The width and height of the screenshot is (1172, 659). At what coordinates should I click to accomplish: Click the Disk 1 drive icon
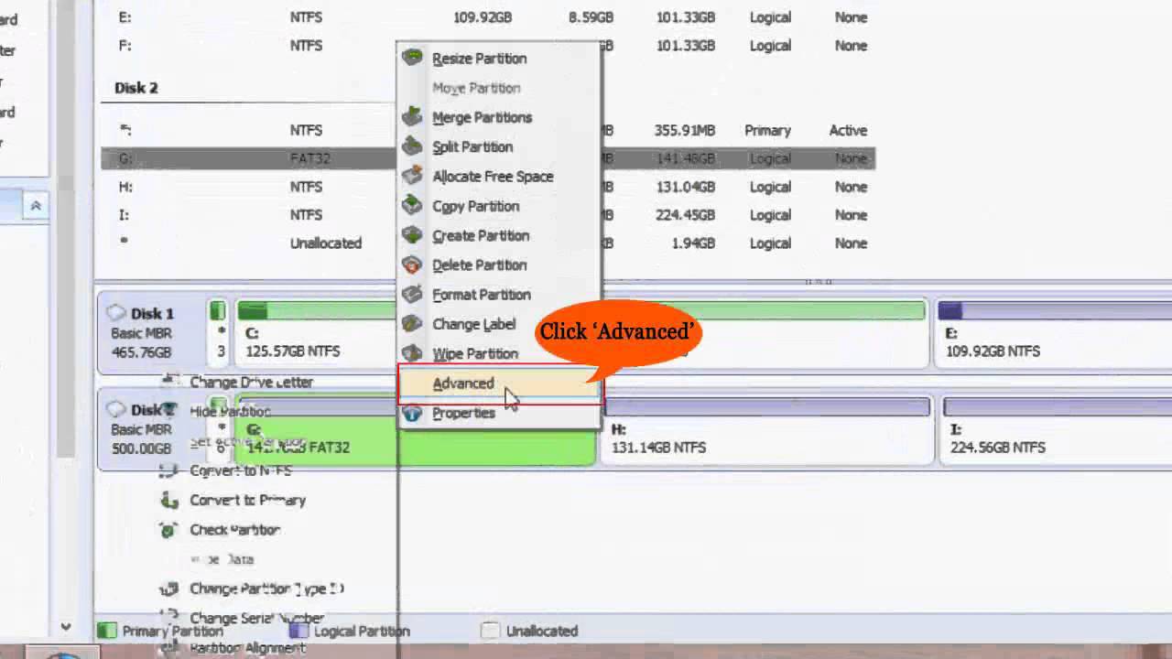115,313
